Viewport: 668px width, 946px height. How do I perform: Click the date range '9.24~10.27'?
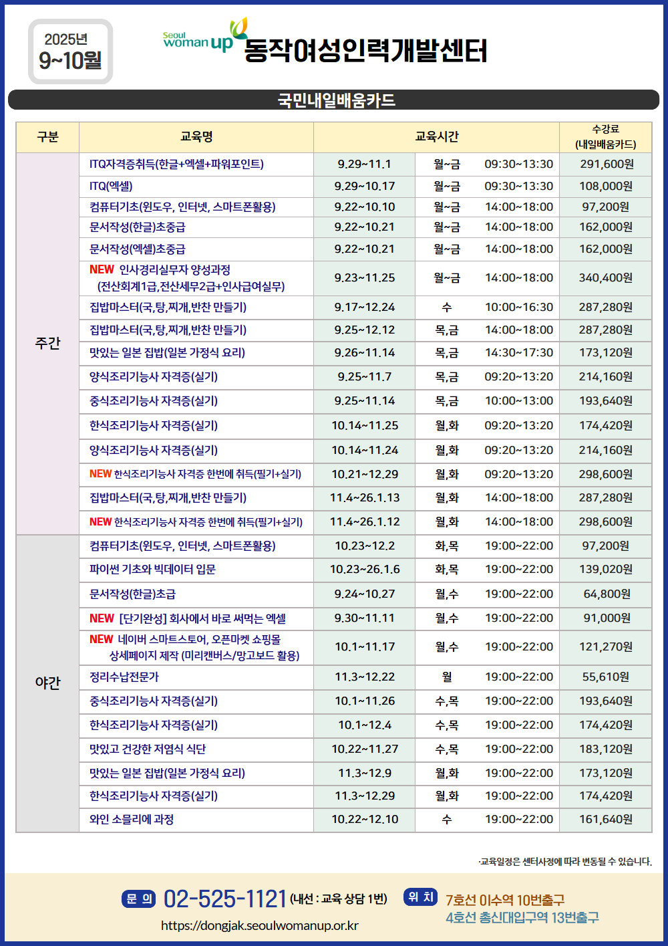[365, 594]
